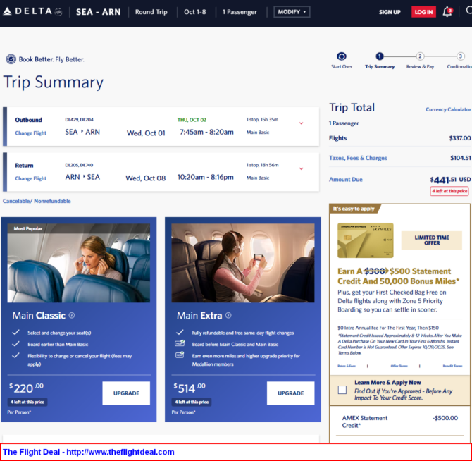
Task: Click the SkyMiles gold card image
Action: pyautogui.click(x=365, y=240)
